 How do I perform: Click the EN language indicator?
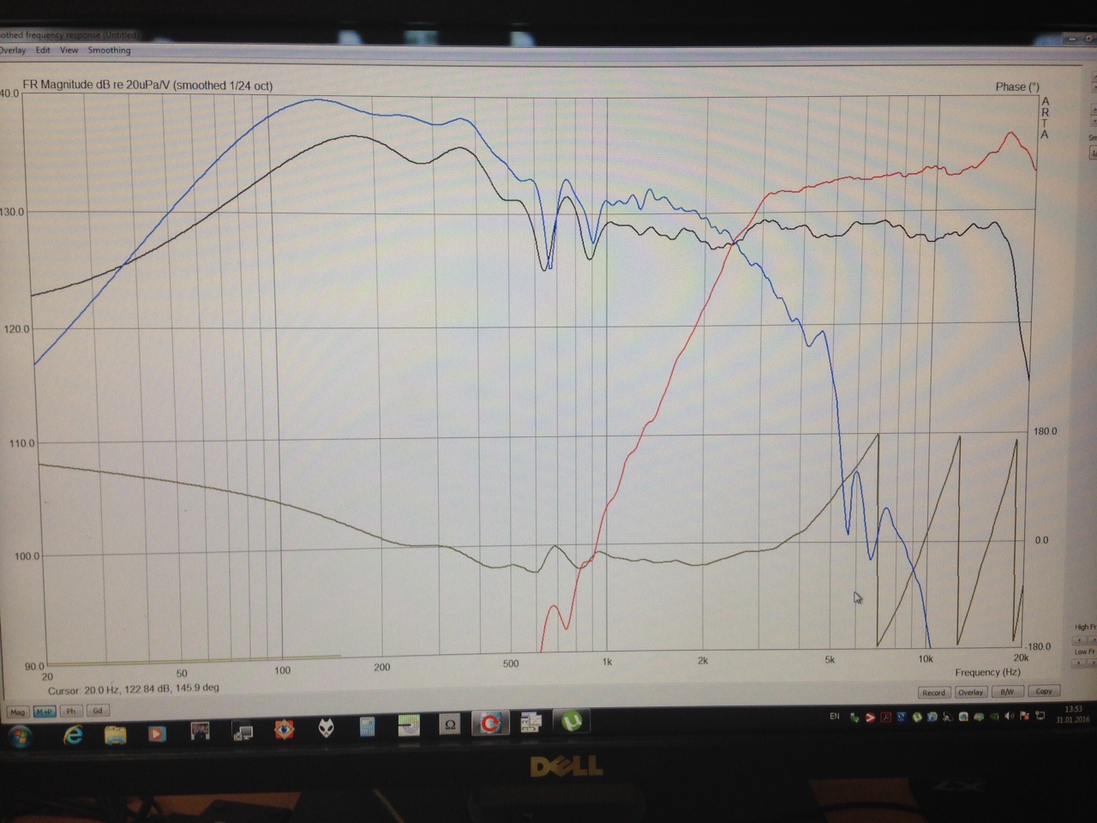(x=835, y=716)
